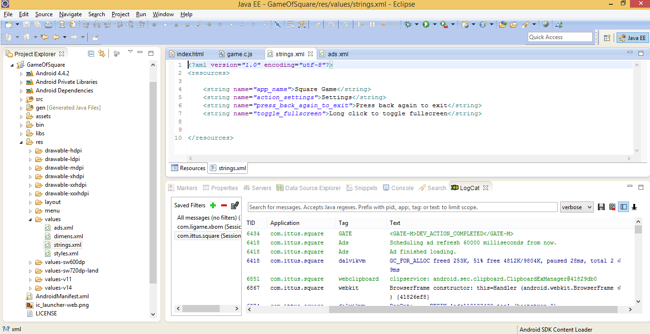Click the Back navigation arrow icon
Viewport: 650px width, 334px height.
[56, 37]
